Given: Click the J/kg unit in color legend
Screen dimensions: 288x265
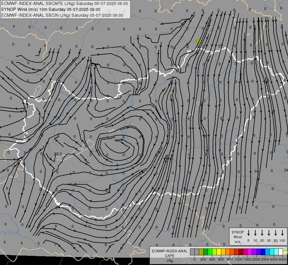Looking at the screenshot, I should click(x=169, y=260).
